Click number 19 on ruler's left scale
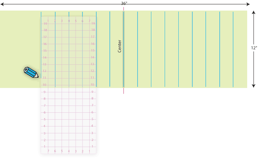Image resolution: width=262 pixels, height=160 pixels. tap(45, 24)
